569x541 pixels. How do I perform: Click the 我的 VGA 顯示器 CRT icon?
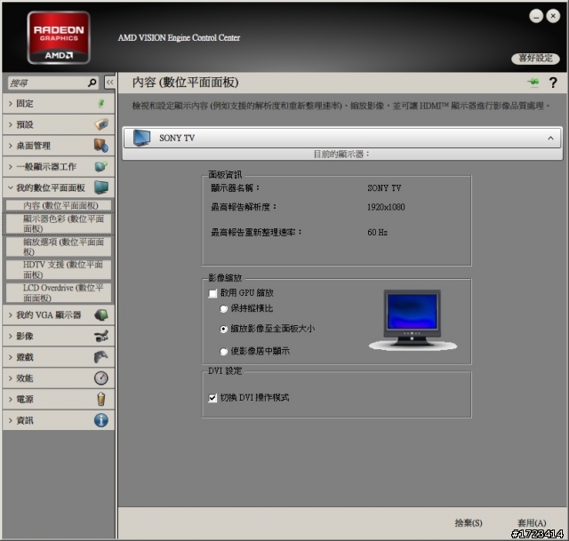(x=101, y=314)
